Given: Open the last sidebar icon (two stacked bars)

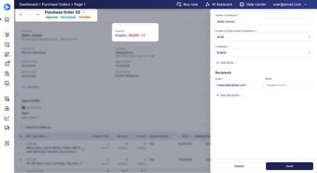Looking at the screenshot, I should 7,143.
